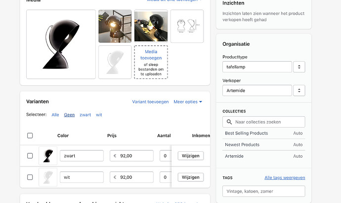Click the wit variant image icon
The image size is (341, 203).
48,177
